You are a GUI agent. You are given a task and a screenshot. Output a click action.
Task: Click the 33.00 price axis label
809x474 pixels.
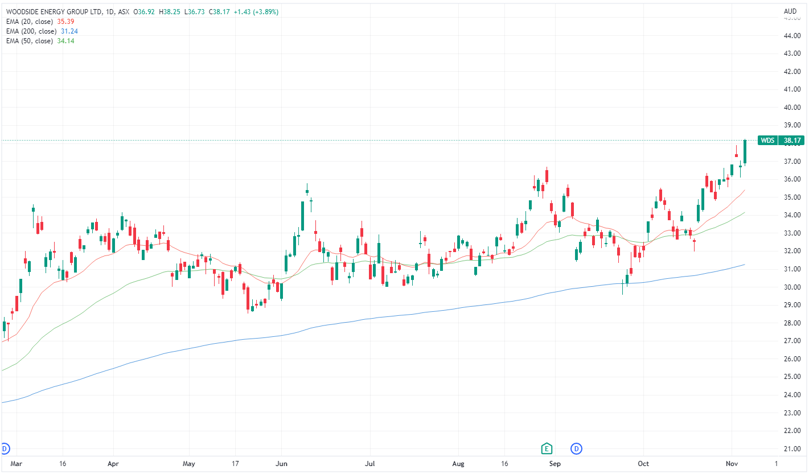(x=792, y=233)
